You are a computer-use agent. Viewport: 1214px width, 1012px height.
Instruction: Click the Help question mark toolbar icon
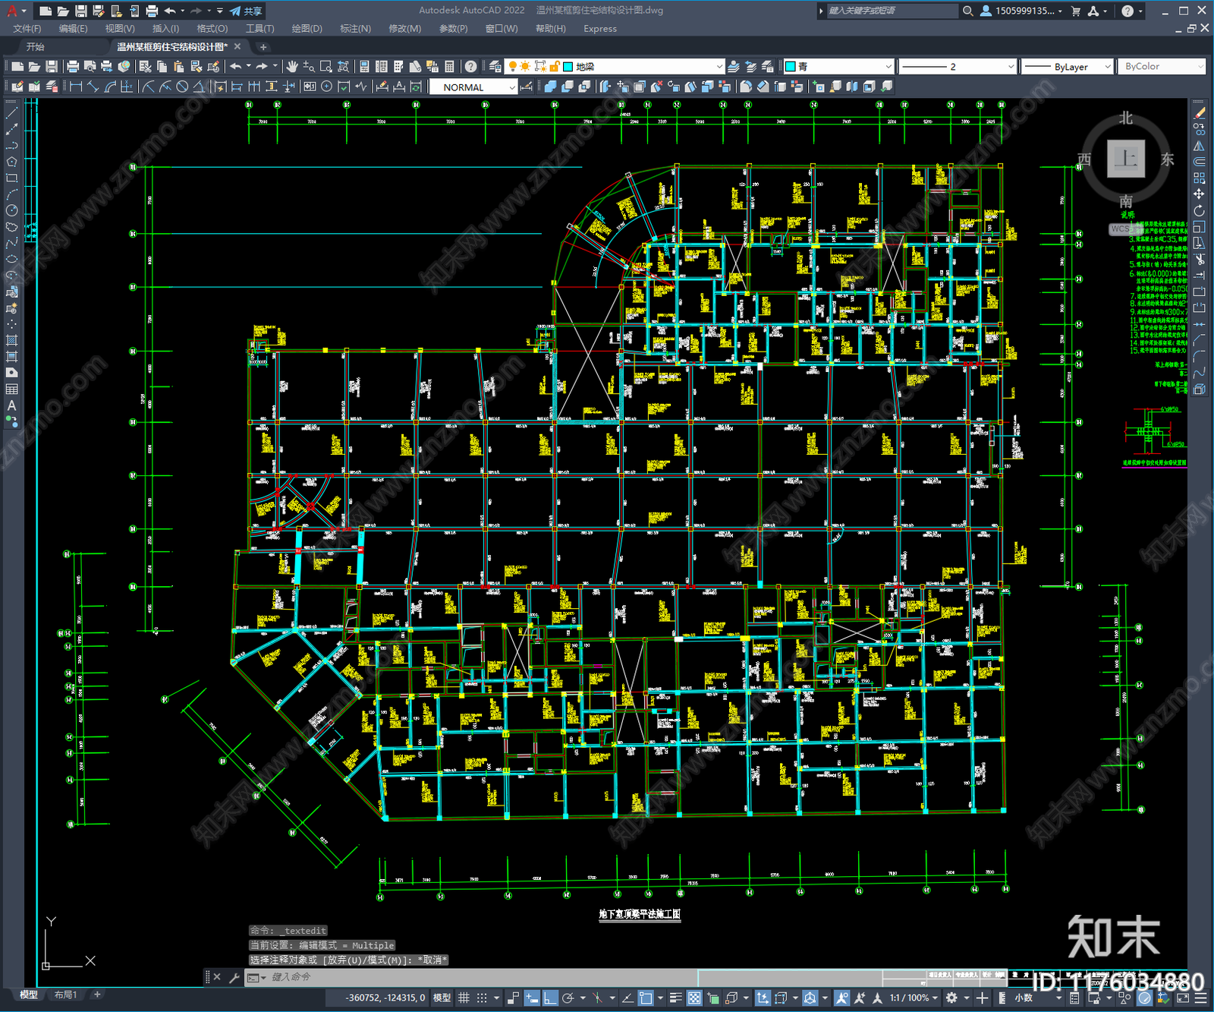click(471, 67)
